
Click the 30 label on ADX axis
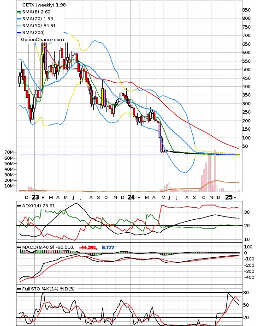pyautogui.click(x=247, y=212)
